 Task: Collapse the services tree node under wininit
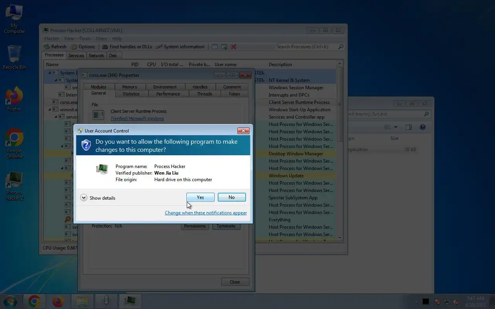coord(56,117)
